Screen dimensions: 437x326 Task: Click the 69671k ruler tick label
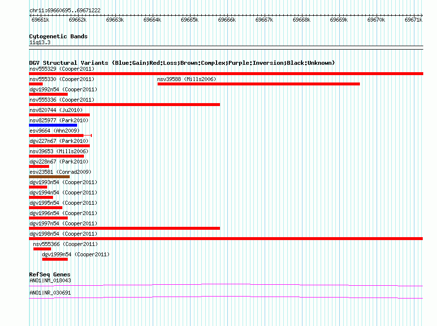(413, 20)
